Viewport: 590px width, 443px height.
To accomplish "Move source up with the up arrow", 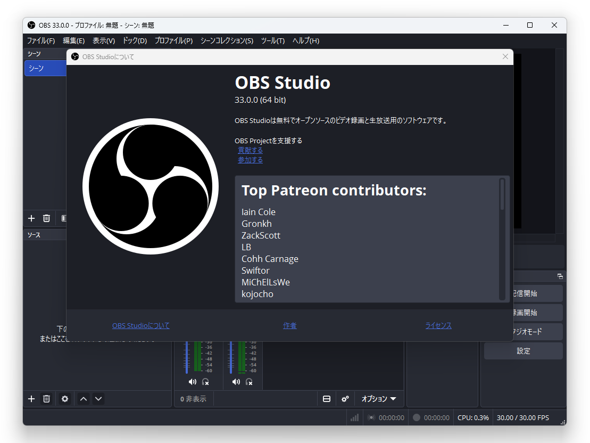I will 84,399.
